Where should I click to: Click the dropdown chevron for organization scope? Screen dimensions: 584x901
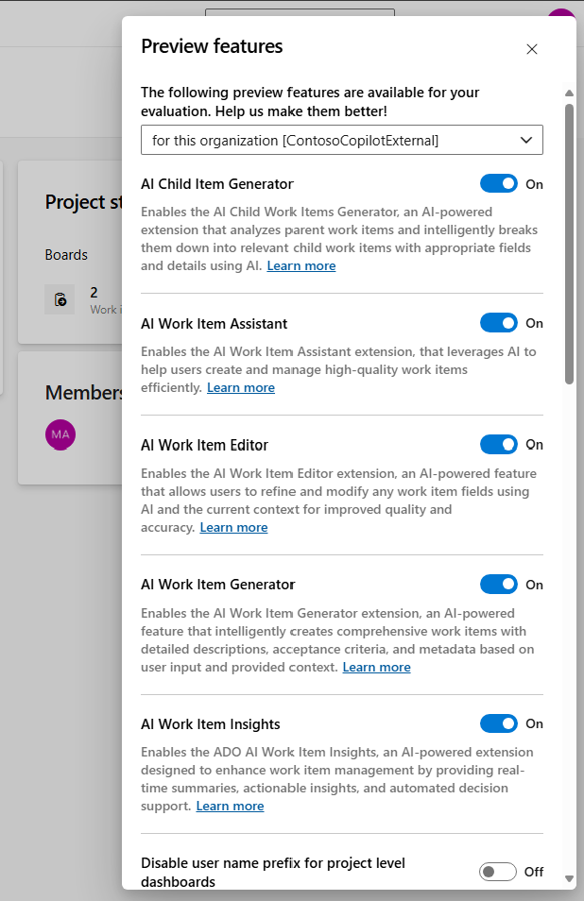527,140
